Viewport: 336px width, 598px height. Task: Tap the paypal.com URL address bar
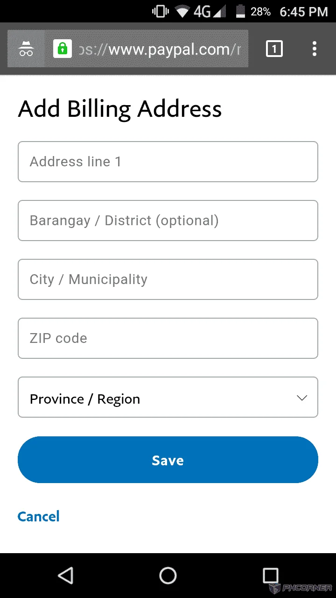tap(160, 49)
